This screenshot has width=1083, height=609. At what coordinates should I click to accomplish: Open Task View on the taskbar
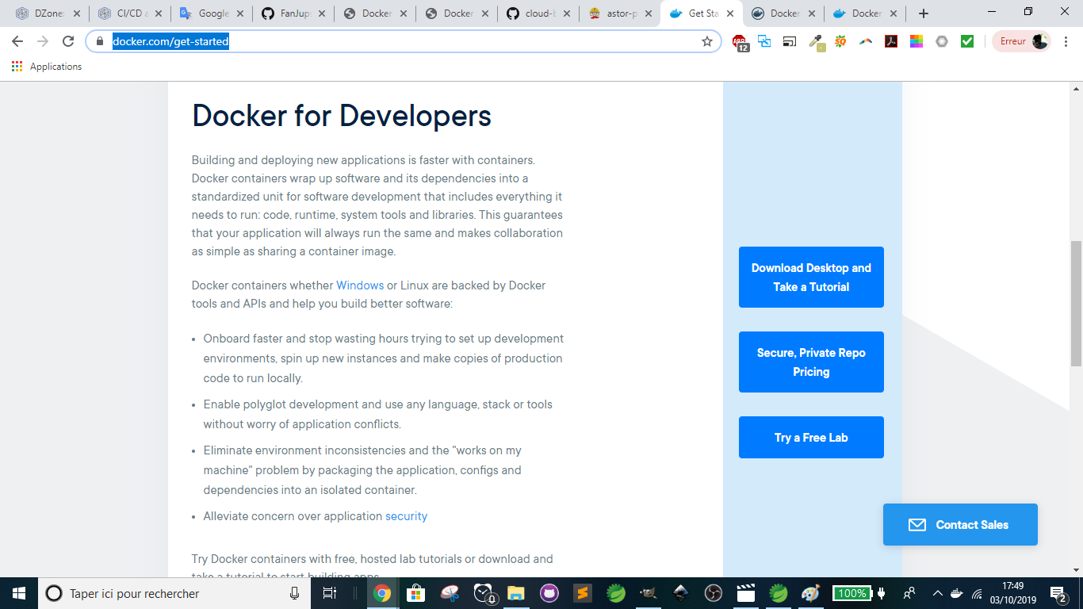tap(330, 593)
